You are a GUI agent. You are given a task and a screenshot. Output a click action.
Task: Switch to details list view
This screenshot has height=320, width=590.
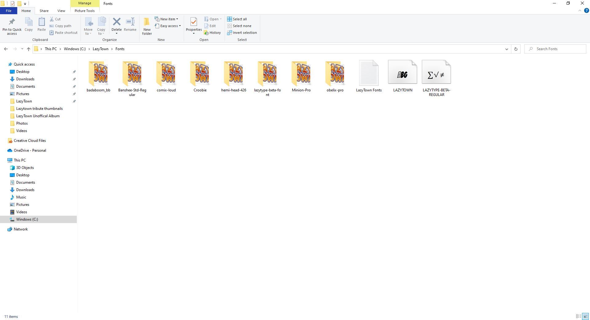(x=578, y=316)
